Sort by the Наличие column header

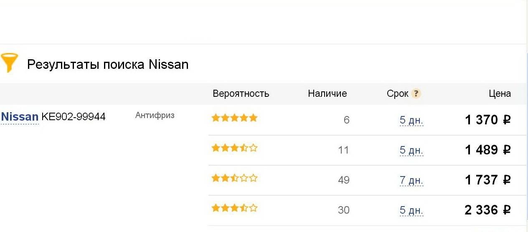(x=327, y=94)
